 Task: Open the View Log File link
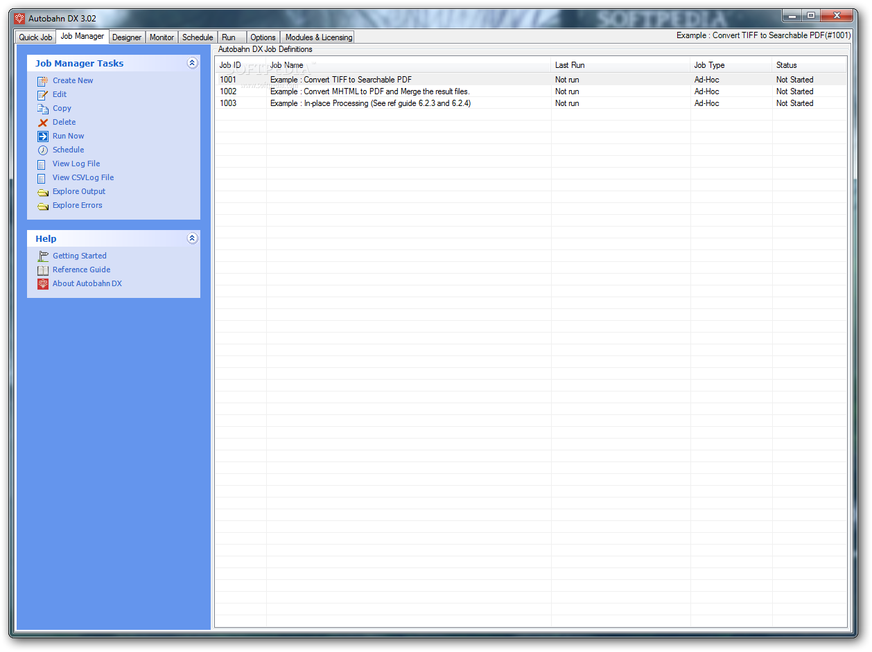[x=76, y=164]
